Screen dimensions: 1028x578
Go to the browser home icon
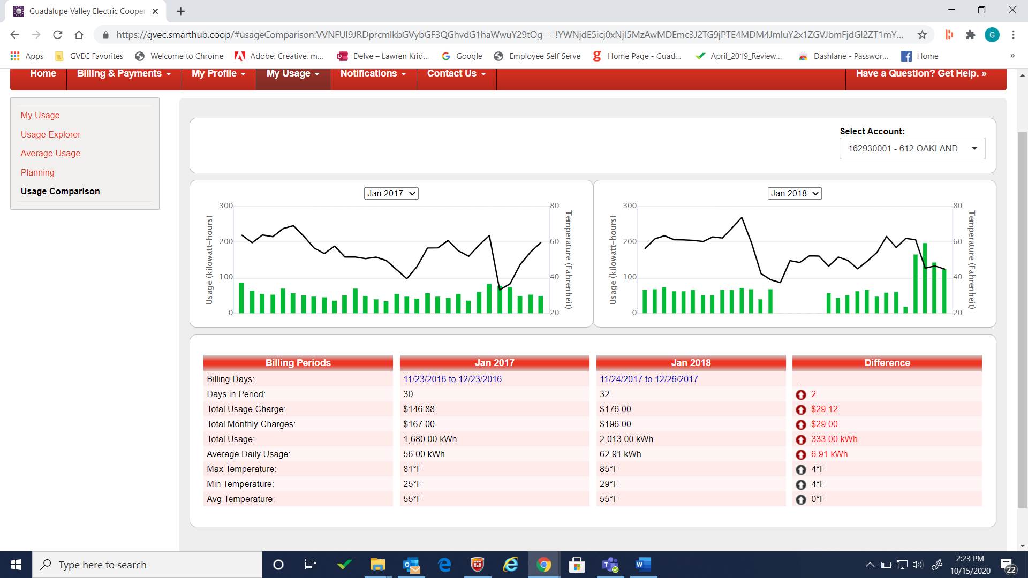pyautogui.click(x=79, y=35)
